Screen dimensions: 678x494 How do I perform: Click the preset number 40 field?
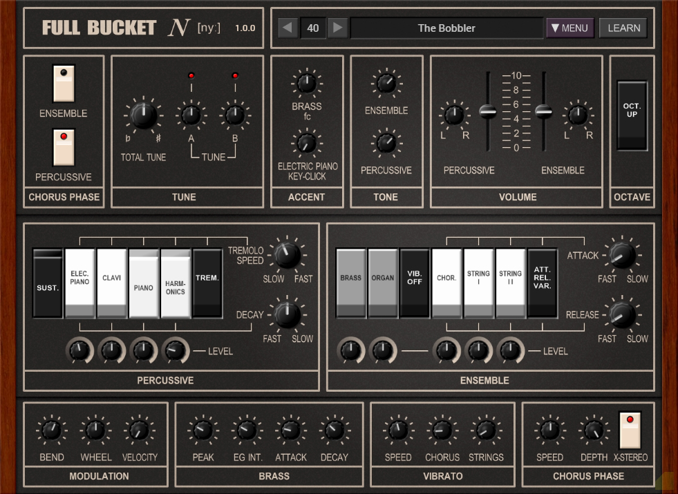point(312,28)
